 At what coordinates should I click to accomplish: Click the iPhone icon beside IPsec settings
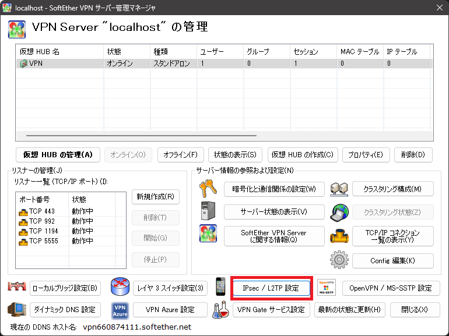point(220,287)
